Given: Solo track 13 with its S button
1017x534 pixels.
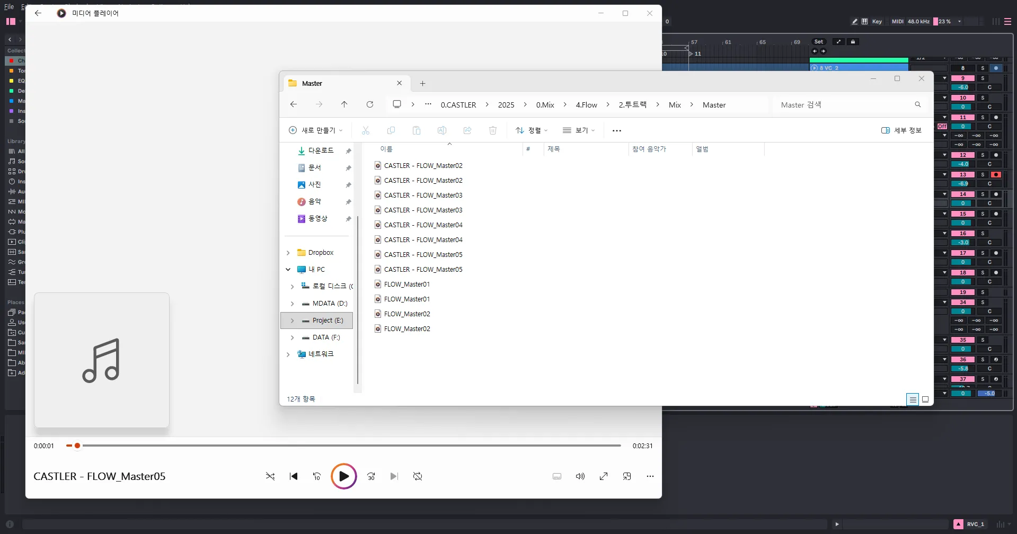Looking at the screenshot, I should point(983,174).
